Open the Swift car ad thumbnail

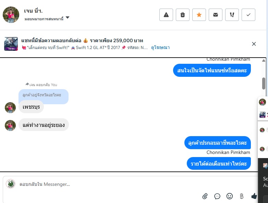point(11,44)
